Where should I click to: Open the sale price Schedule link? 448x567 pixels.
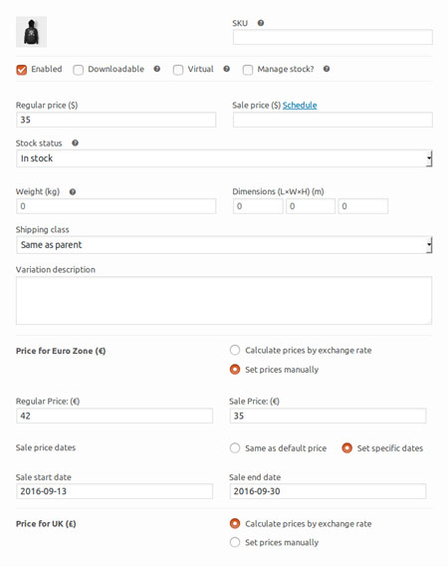click(x=300, y=106)
